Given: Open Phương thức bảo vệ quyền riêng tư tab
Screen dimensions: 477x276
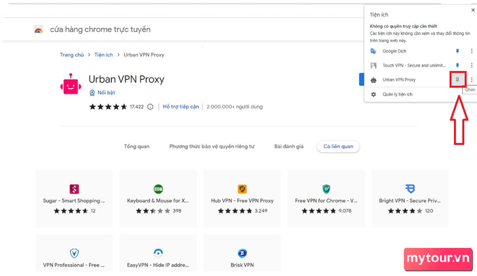Looking at the screenshot, I should [212, 147].
